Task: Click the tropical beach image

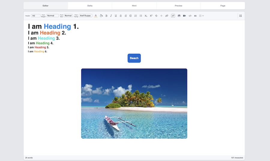Action: [134, 103]
